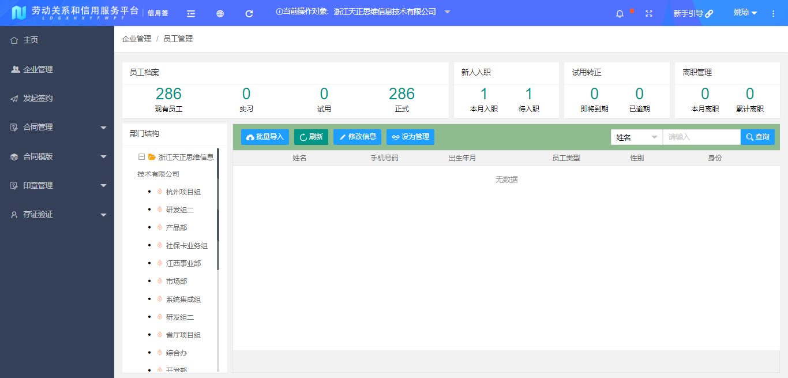Toggle fullscreen mode icon
Image resolution: width=788 pixels, height=378 pixels.
coord(649,13)
